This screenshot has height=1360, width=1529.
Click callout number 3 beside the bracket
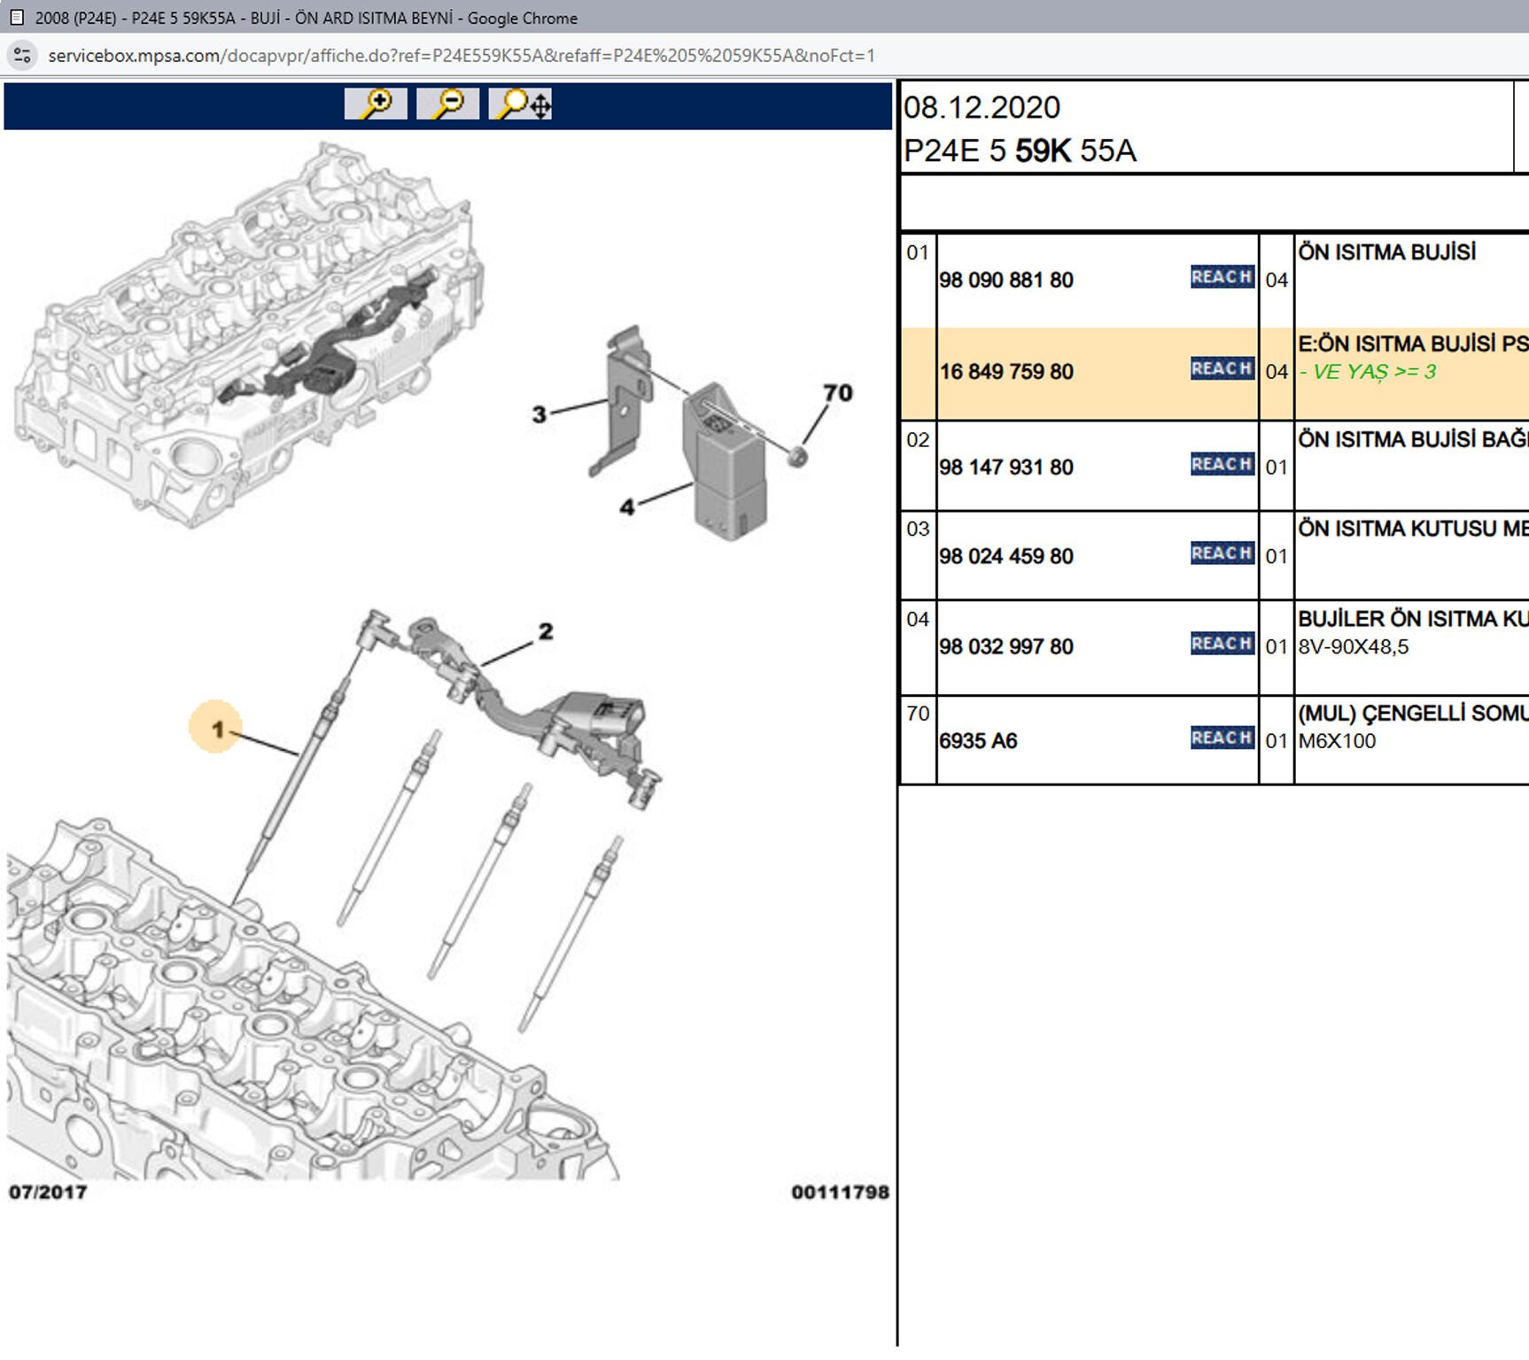539,413
